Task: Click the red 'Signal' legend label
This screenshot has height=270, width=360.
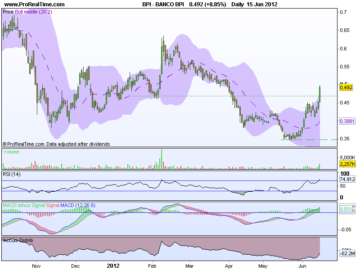Action: (53, 205)
